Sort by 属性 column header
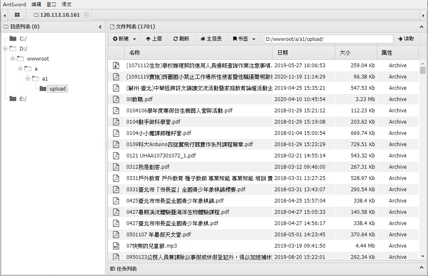This screenshot has width=428, height=276. [x=398, y=53]
